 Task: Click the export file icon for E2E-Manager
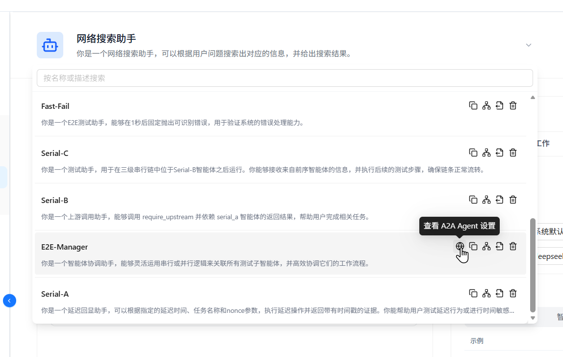[499, 246]
